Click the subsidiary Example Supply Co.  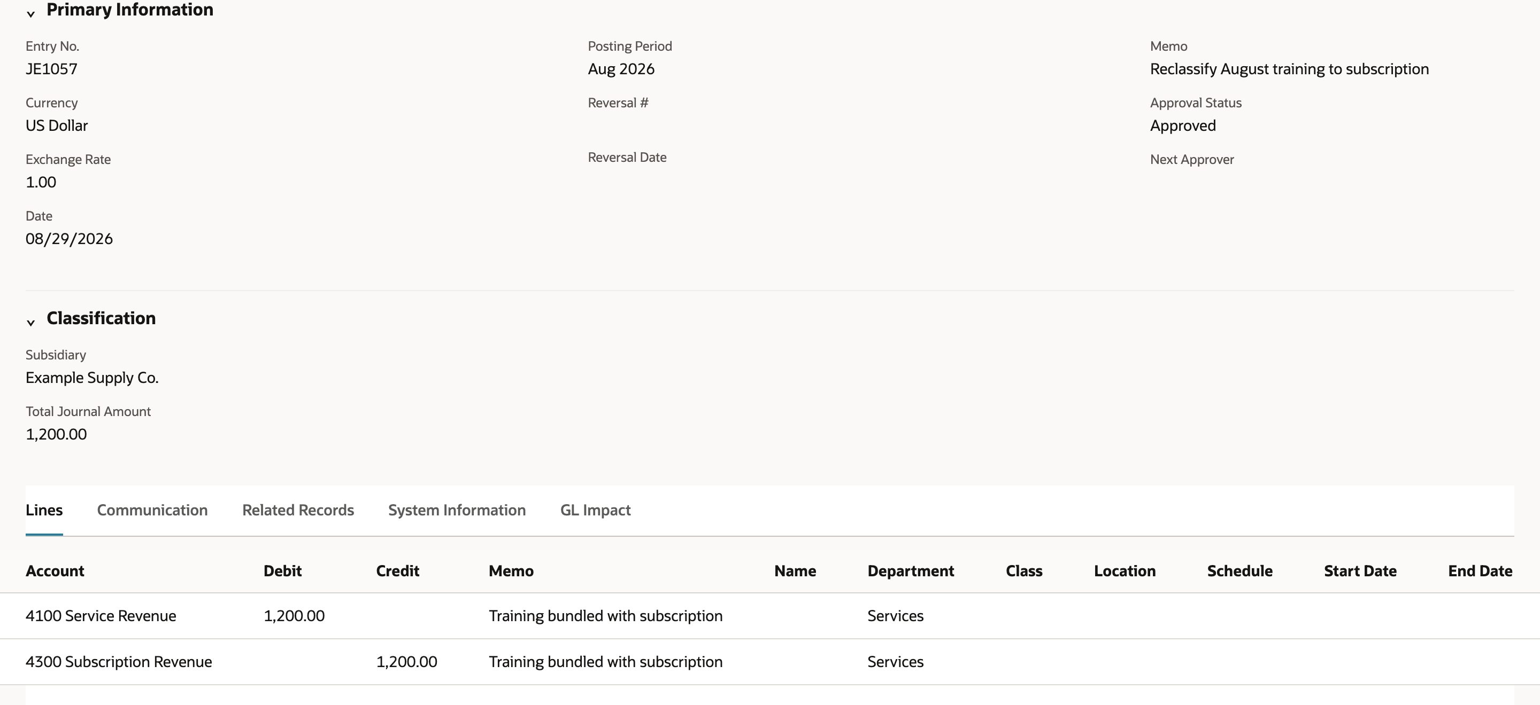tap(92, 378)
